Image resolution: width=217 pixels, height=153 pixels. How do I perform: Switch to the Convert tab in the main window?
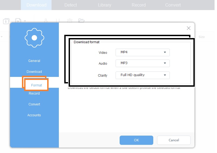point(173,5)
